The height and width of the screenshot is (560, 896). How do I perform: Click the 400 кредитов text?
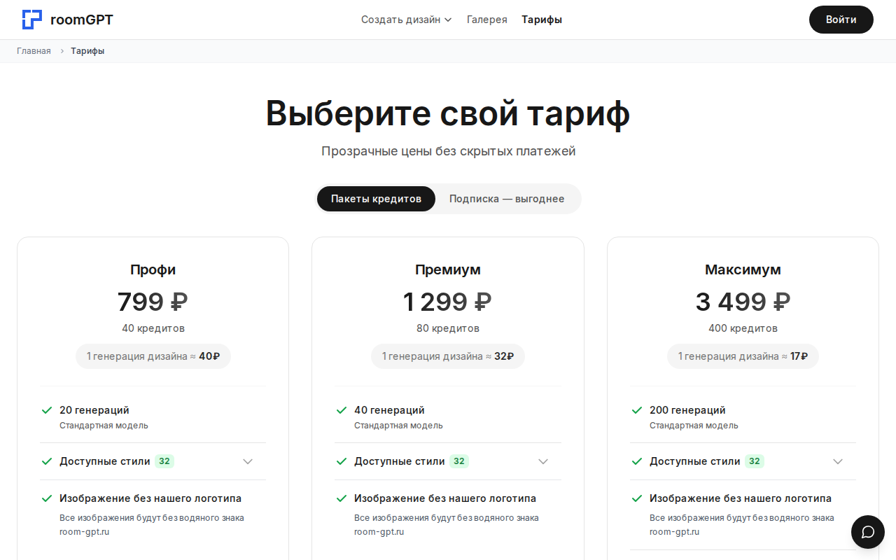743,328
